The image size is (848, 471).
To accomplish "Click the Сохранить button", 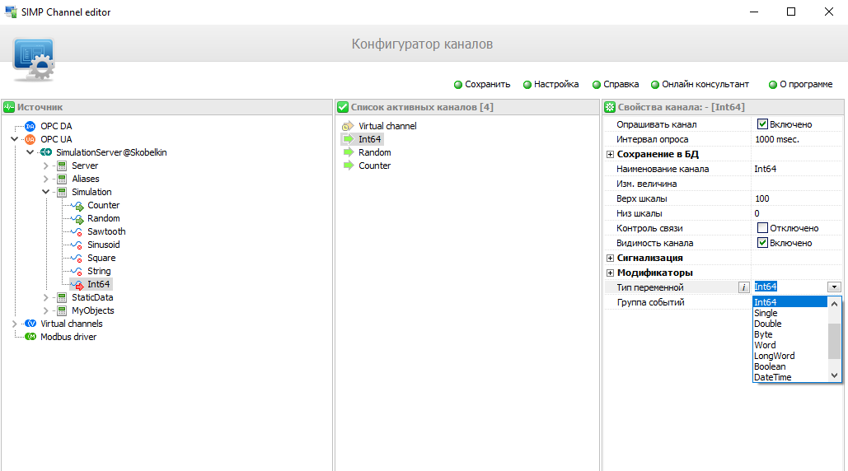I will 482,84.
